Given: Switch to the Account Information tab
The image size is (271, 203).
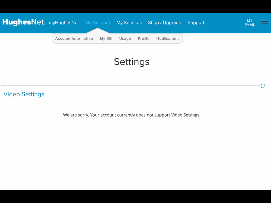Looking at the screenshot, I should 74,38.
